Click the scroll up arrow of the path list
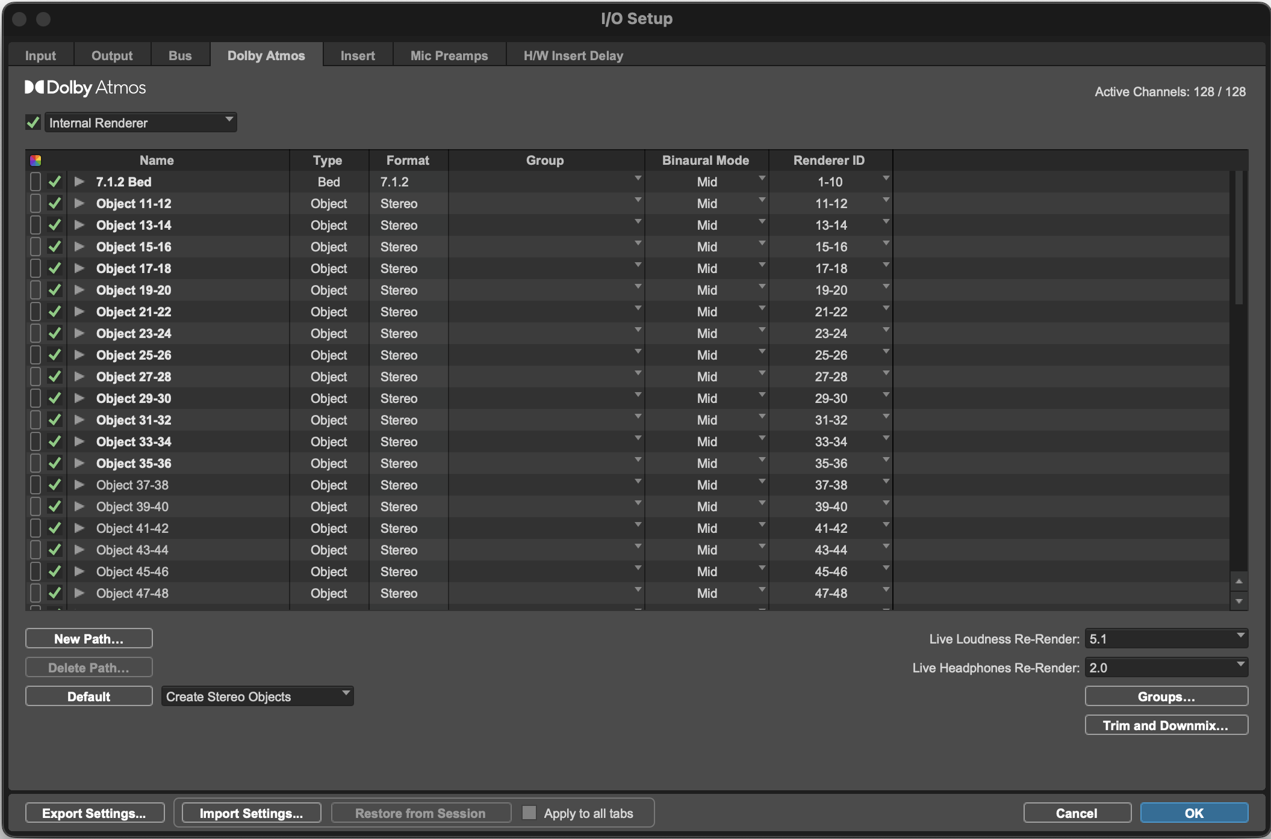The image size is (1271, 839). click(x=1238, y=581)
